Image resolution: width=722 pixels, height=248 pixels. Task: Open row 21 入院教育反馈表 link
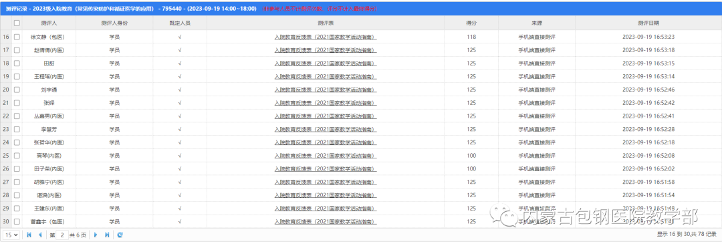coord(326,102)
